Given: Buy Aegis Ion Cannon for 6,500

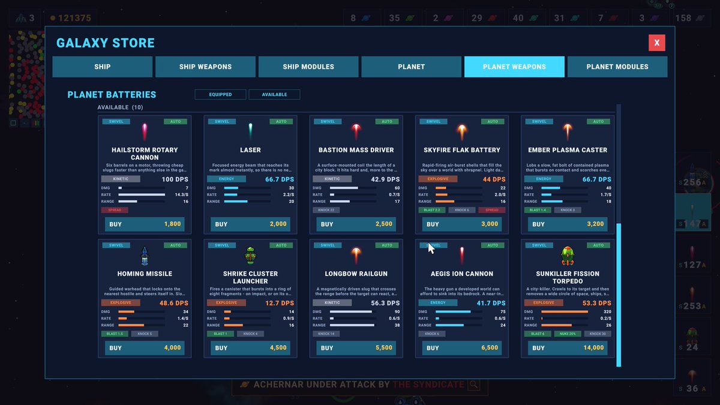Looking at the screenshot, I should tap(461, 347).
